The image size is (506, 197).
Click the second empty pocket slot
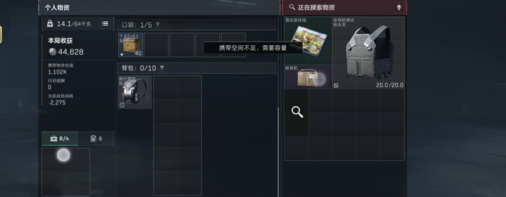156,45
